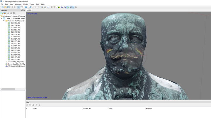Select the Navigation arrow cursor tool
211x118 pixels.
coord(19,7)
